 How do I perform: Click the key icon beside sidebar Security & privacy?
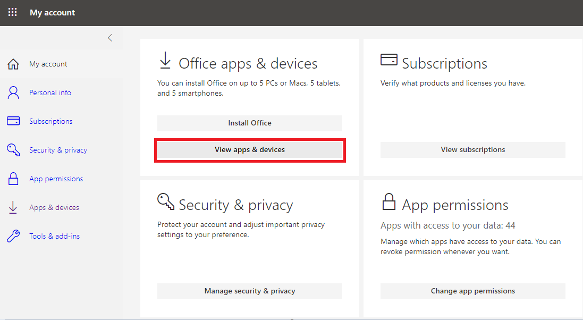pyautogui.click(x=13, y=150)
